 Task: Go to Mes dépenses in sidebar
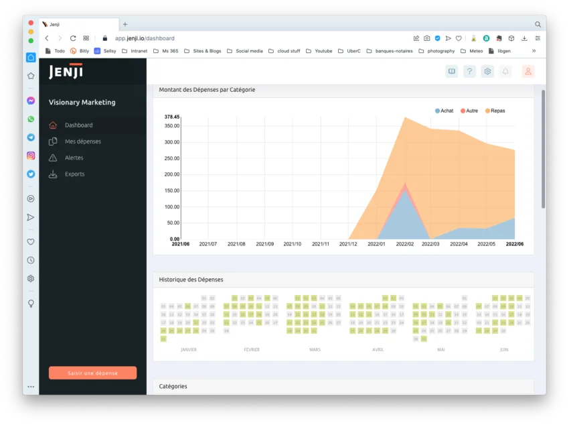pyautogui.click(x=82, y=141)
